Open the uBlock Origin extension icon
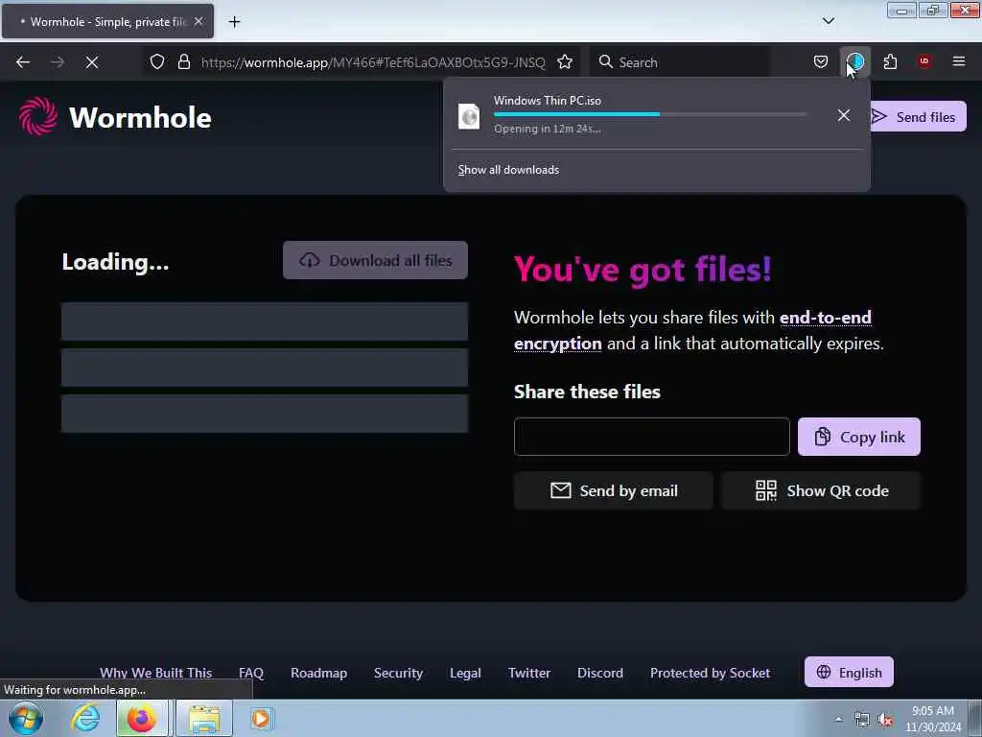 [924, 61]
